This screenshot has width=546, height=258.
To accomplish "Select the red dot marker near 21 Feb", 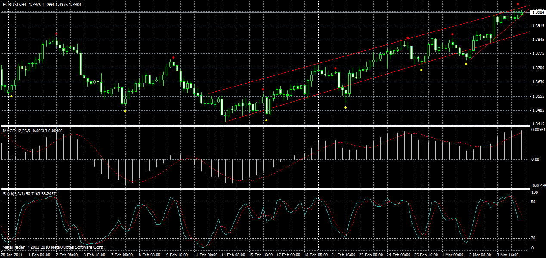I will (335, 68).
